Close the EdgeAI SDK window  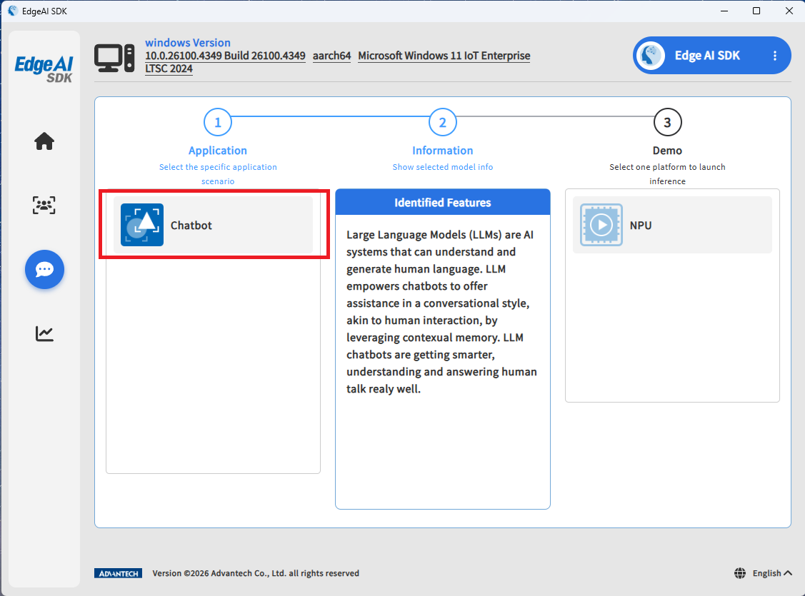789,11
